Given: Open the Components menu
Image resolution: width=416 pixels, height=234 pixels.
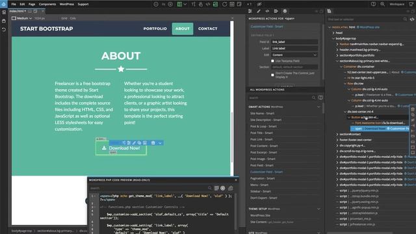Looking at the screenshot, I should click(x=47, y=5).
